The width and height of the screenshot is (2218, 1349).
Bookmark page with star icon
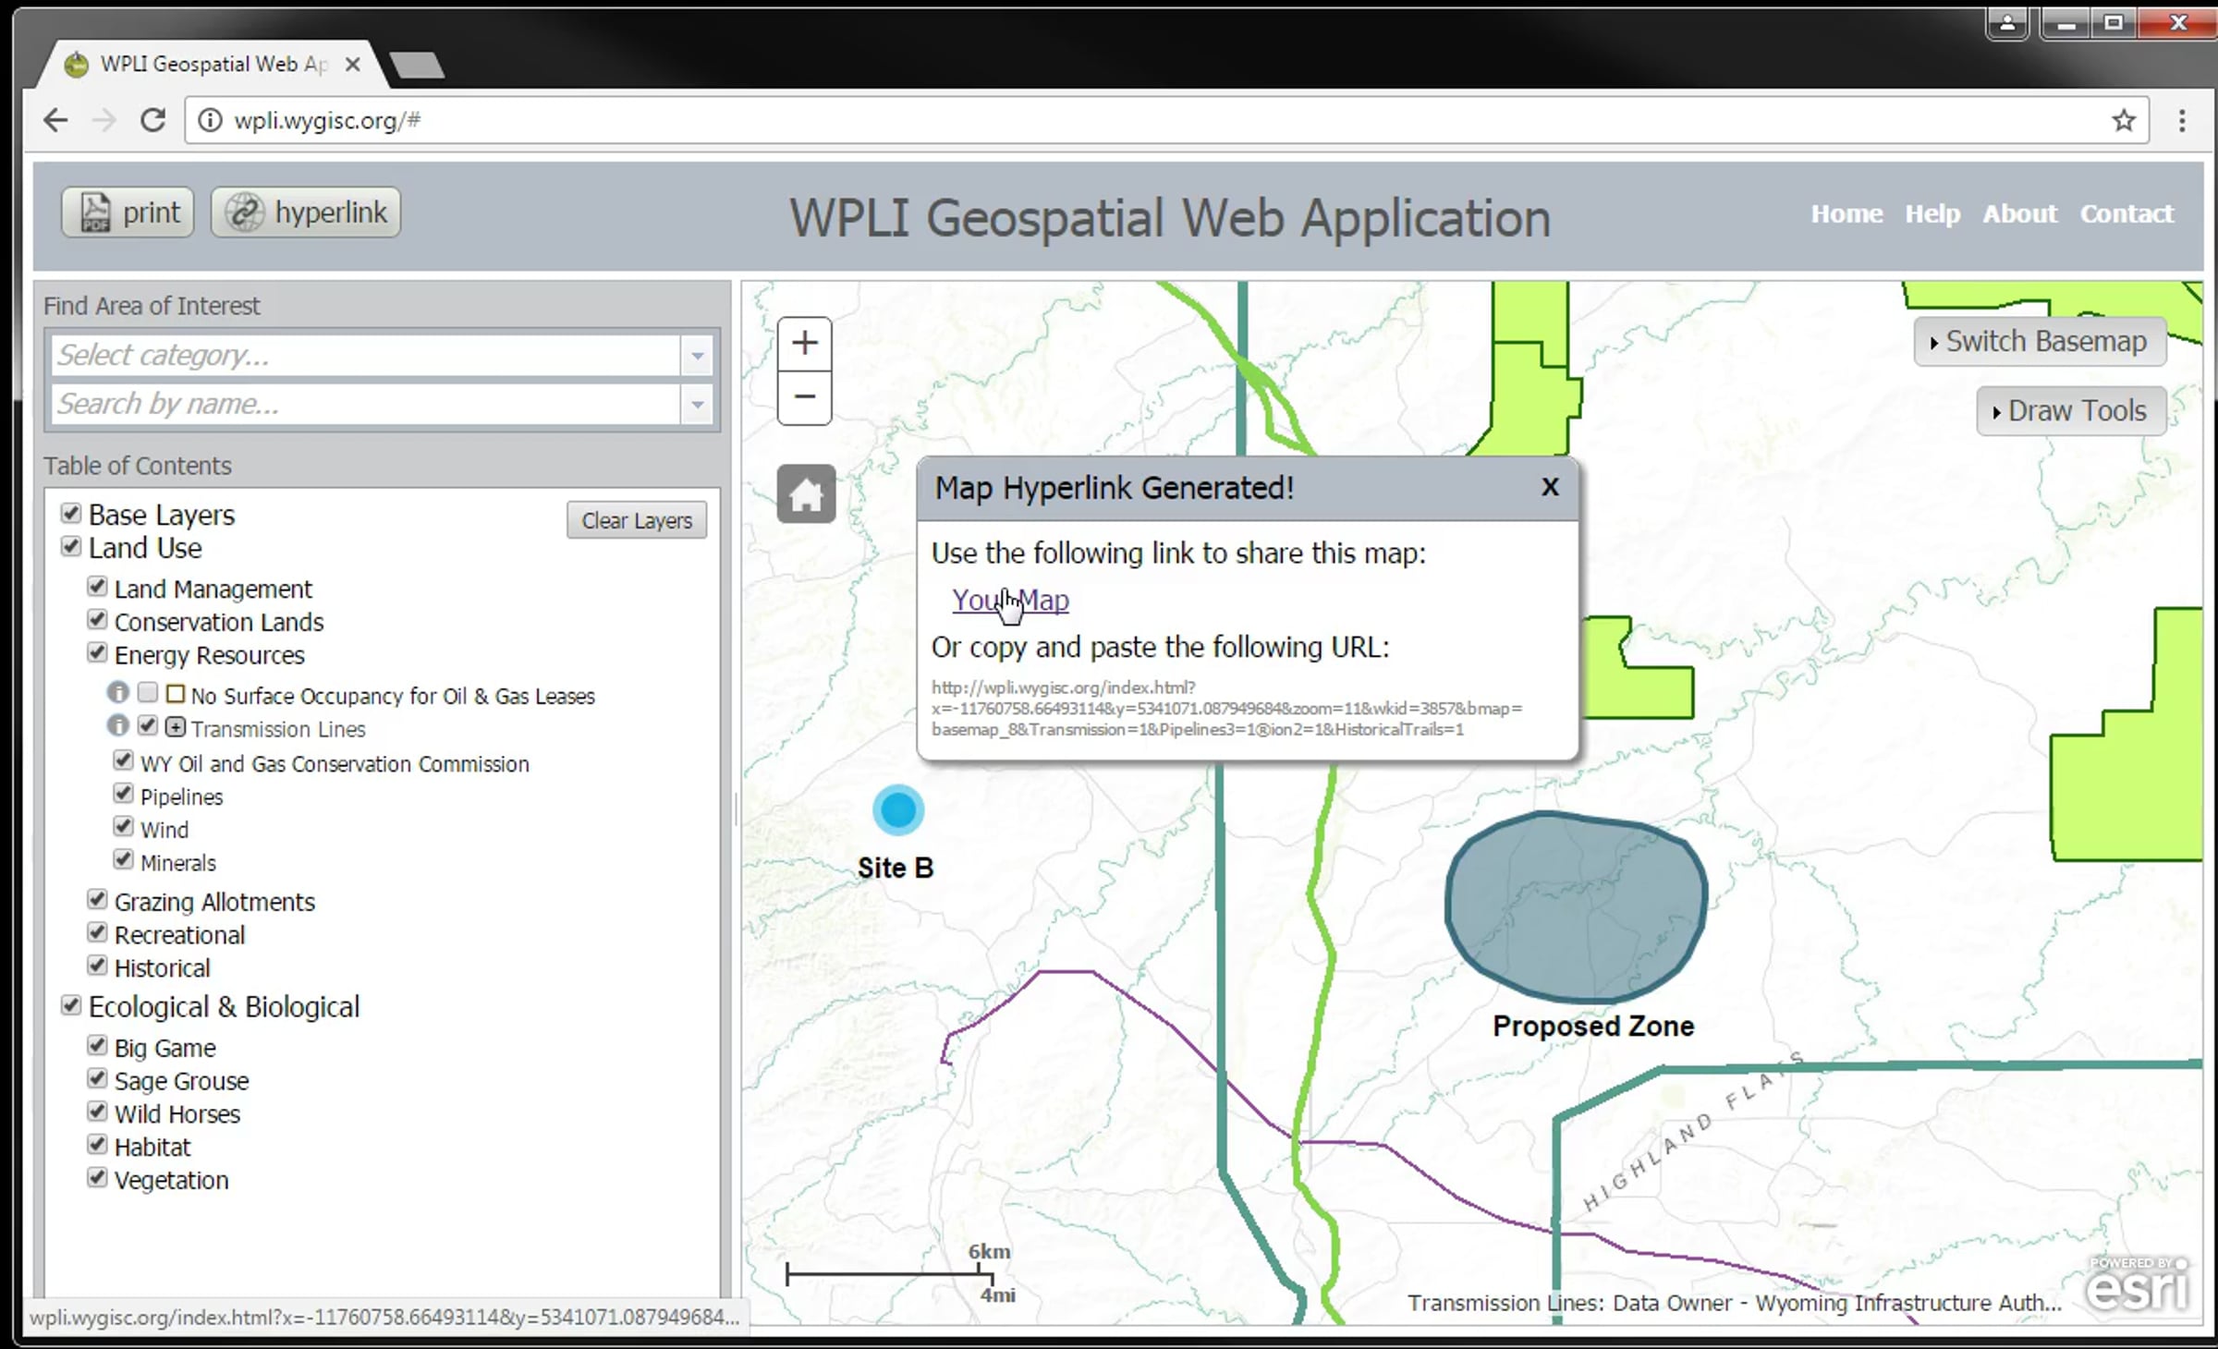click(2123, 121)
